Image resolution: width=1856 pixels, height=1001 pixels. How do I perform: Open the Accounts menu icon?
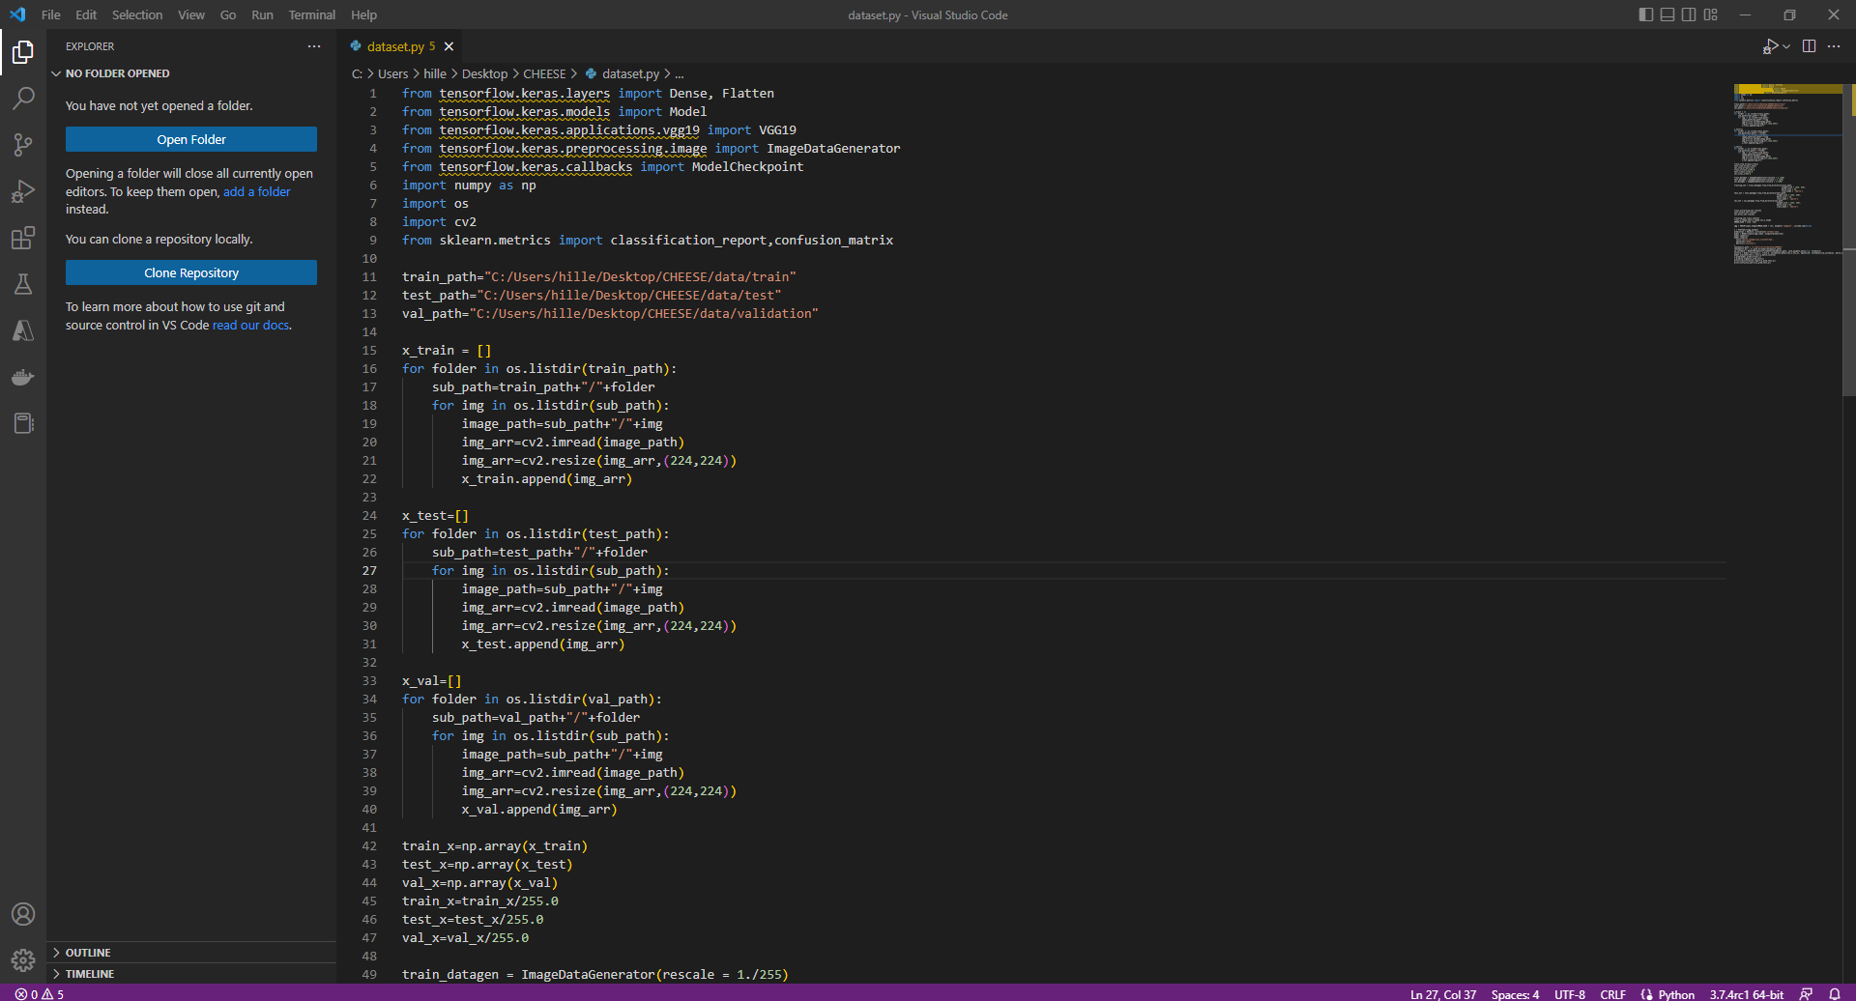click(x=23, y=914)
